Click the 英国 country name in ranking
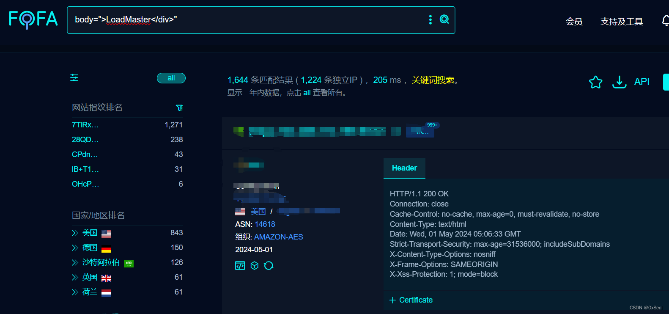669x314 pixels. tap(90, 277)
